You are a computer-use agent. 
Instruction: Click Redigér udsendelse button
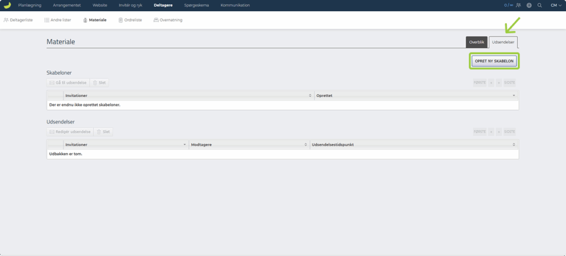[x=70, y=132]
